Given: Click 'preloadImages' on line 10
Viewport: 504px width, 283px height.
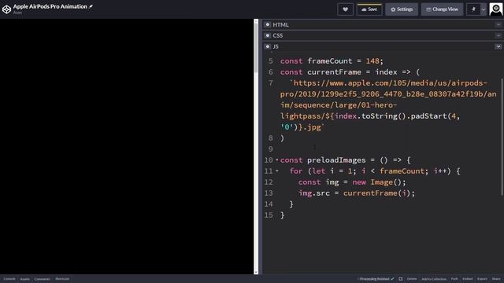Looking at the screenshot, I should (x=336, y=160).
